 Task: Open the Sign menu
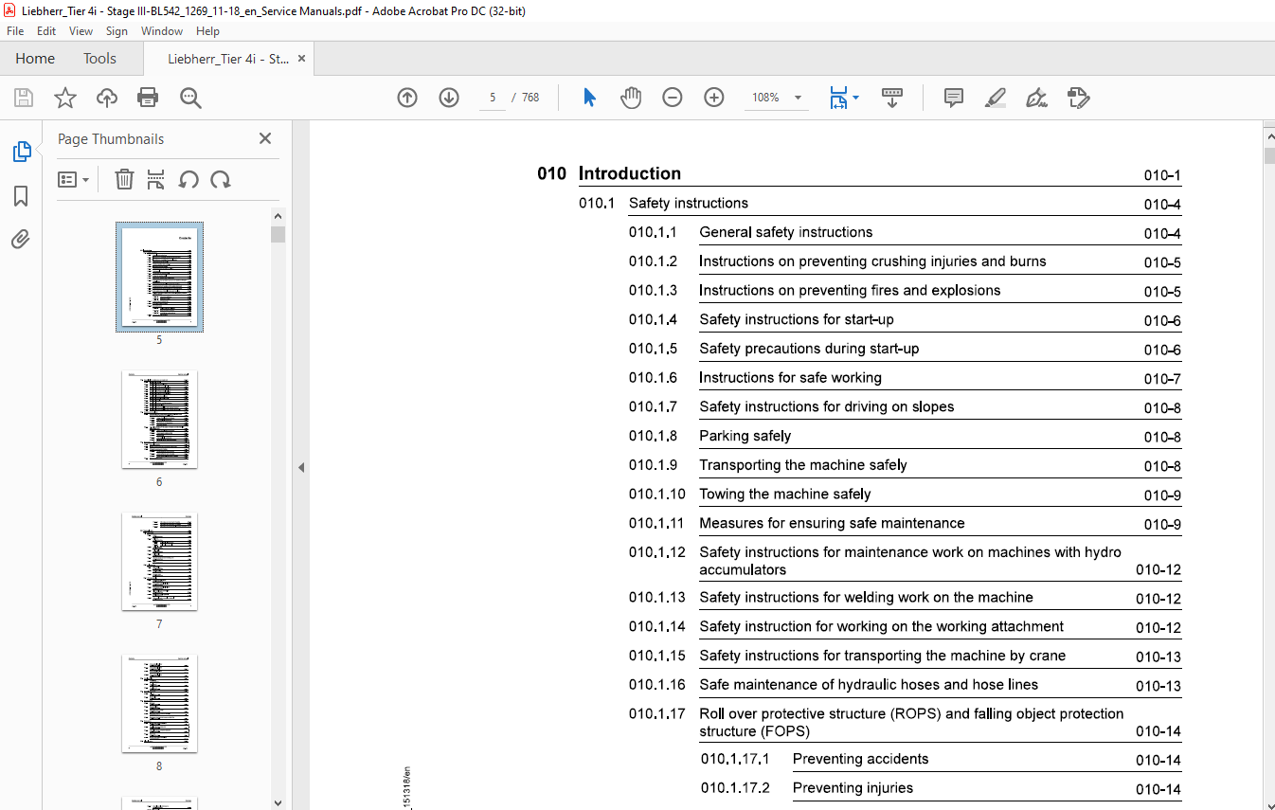[117, 31]
